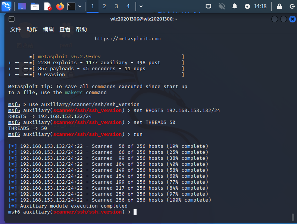
Task: Click the 'Scanned 250 of 256' line
Action: (x=108, y=194)
